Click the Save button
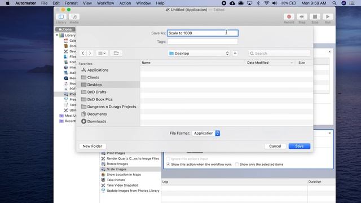This screenshot has width=361, height=203. point(300,146)
